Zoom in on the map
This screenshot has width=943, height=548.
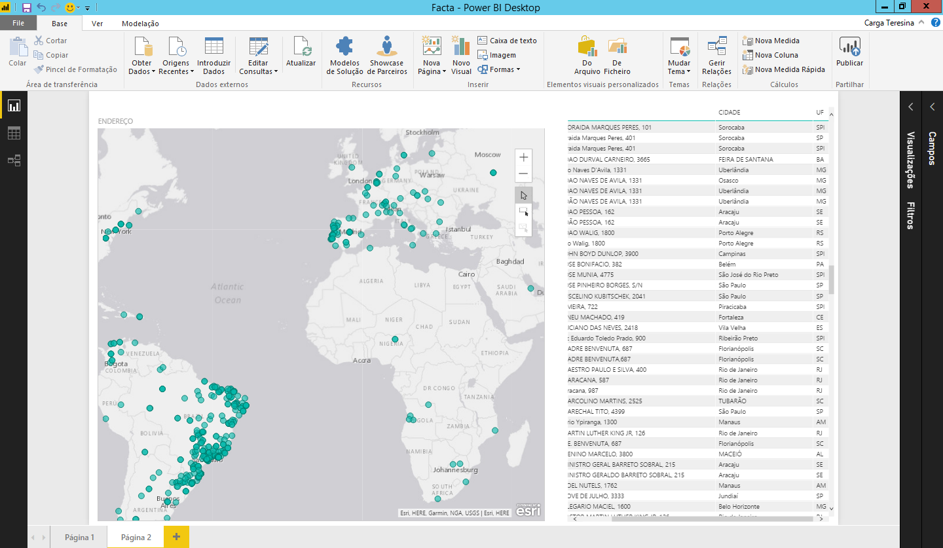(523, 157)
